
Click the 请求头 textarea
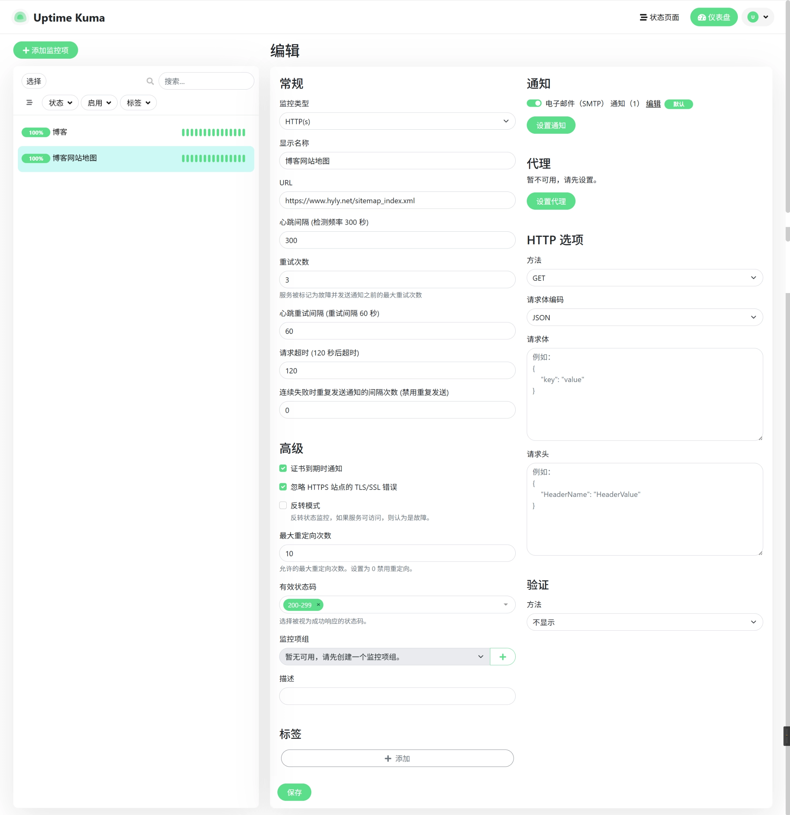click(x=645, y=509)
